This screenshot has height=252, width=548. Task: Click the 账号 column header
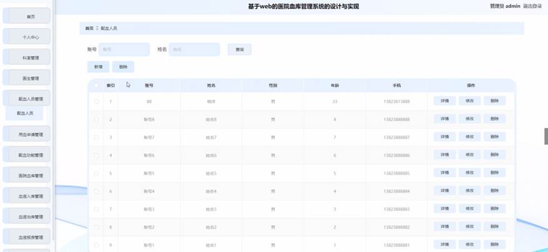pos(149,85)
